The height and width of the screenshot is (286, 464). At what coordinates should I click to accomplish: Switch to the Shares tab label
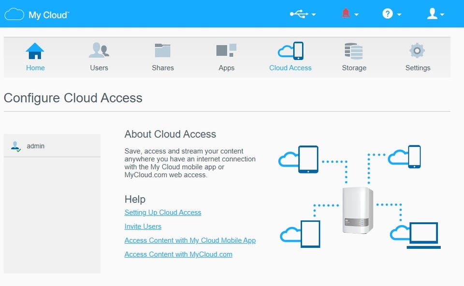tap(163, 68)
